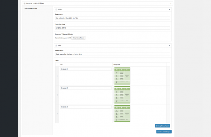
Task: Select the Beispiel 1 infographic thumbnail
Action: 122,76
